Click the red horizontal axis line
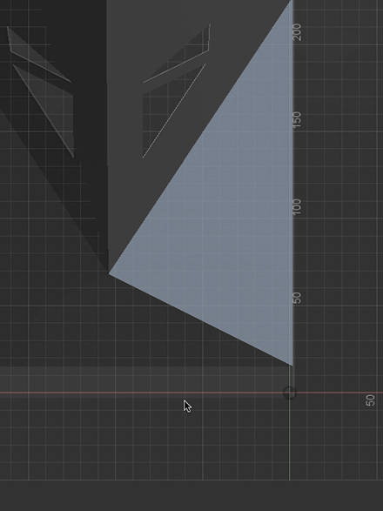 (191, 393)
